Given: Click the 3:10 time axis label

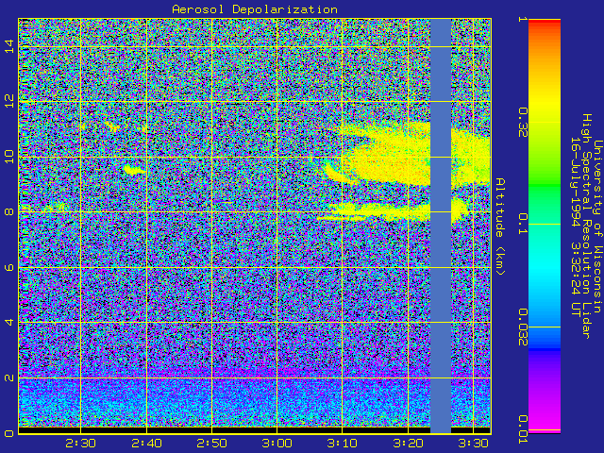Looking at the screenshot, I should point(342,444).
